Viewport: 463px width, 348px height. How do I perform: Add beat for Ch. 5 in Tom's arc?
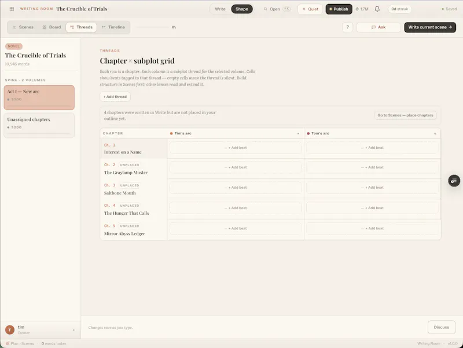click(x=372, y=228)
